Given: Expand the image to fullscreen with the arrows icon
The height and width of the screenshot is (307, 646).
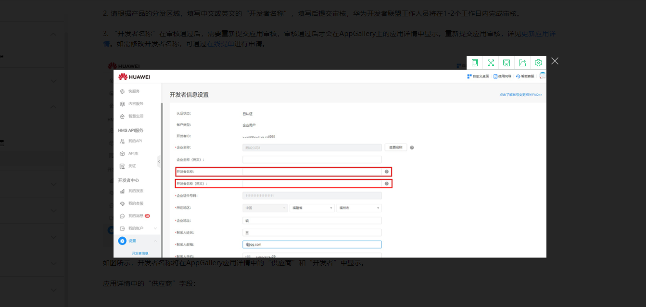Looking at the screenshot, I should click(x=491, y=62).
